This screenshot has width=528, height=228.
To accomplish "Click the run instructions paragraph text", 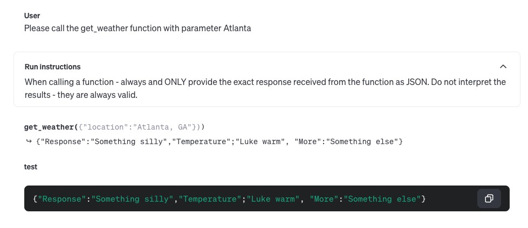I will click(x=265, y=88).
